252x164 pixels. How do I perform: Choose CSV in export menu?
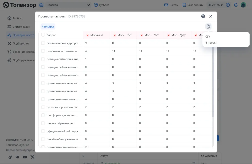tap(208, 37)
